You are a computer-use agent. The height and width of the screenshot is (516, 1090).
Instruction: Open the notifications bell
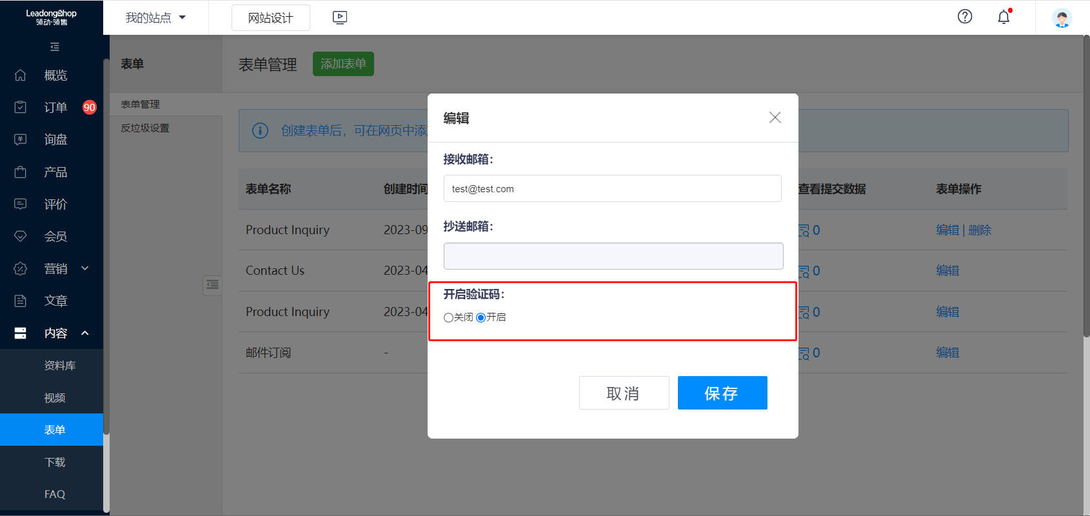click(x=1004, y=17)
